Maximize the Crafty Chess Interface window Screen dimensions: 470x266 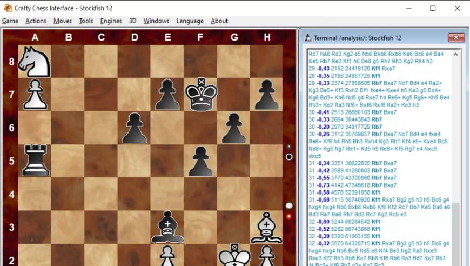[433, 8]
